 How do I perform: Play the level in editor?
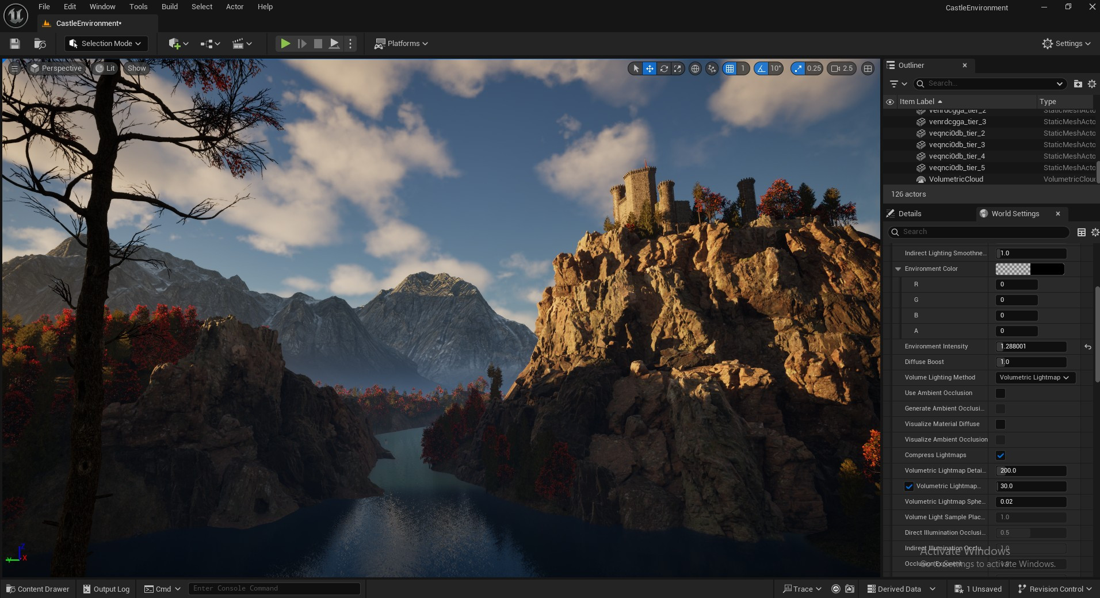coord(285,44)
